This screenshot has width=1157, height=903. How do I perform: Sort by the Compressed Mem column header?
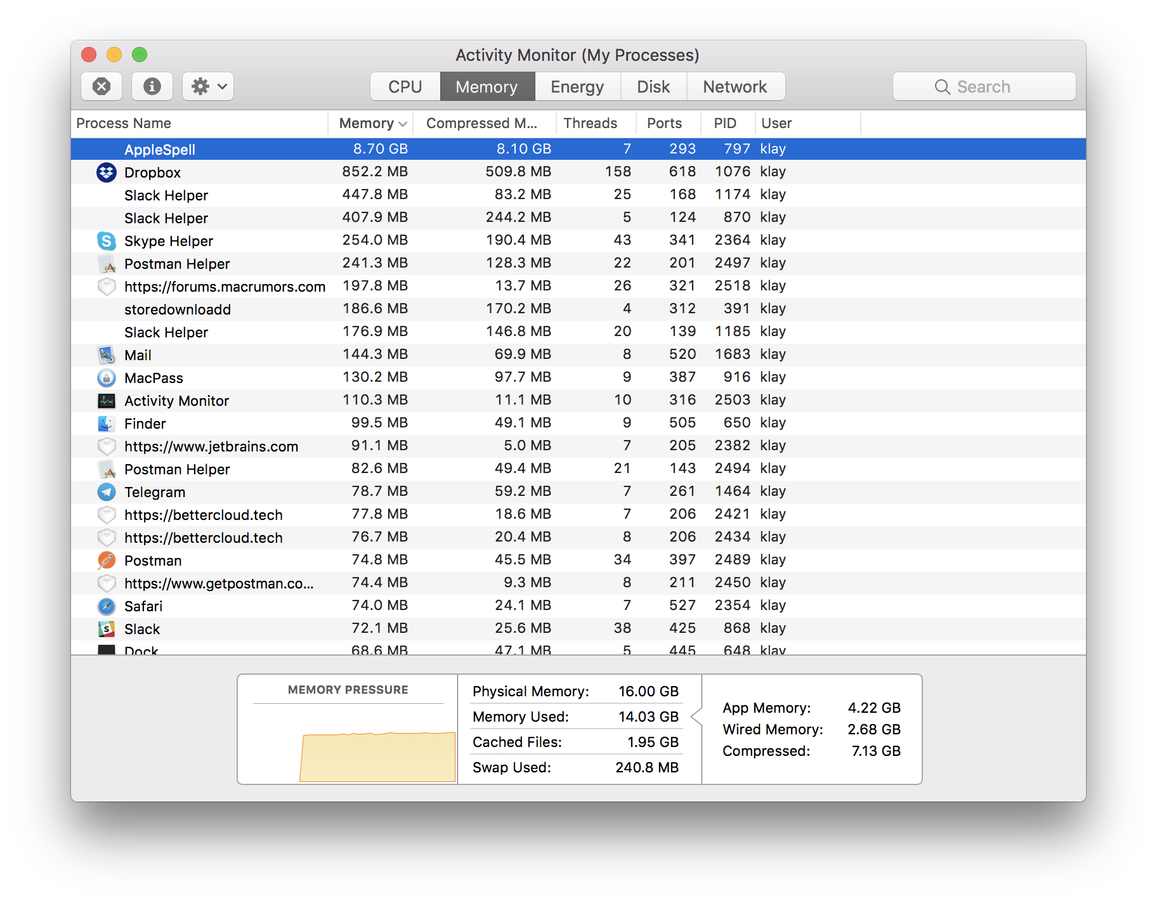tap(484, 123)
